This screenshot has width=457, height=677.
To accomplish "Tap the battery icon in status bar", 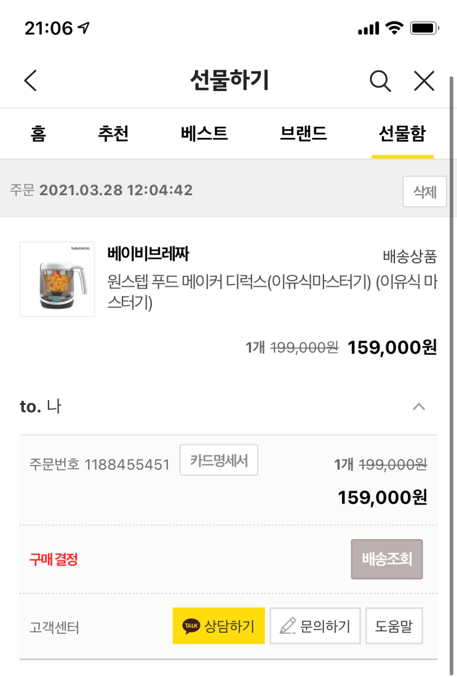I will click(x=423, y=28).
